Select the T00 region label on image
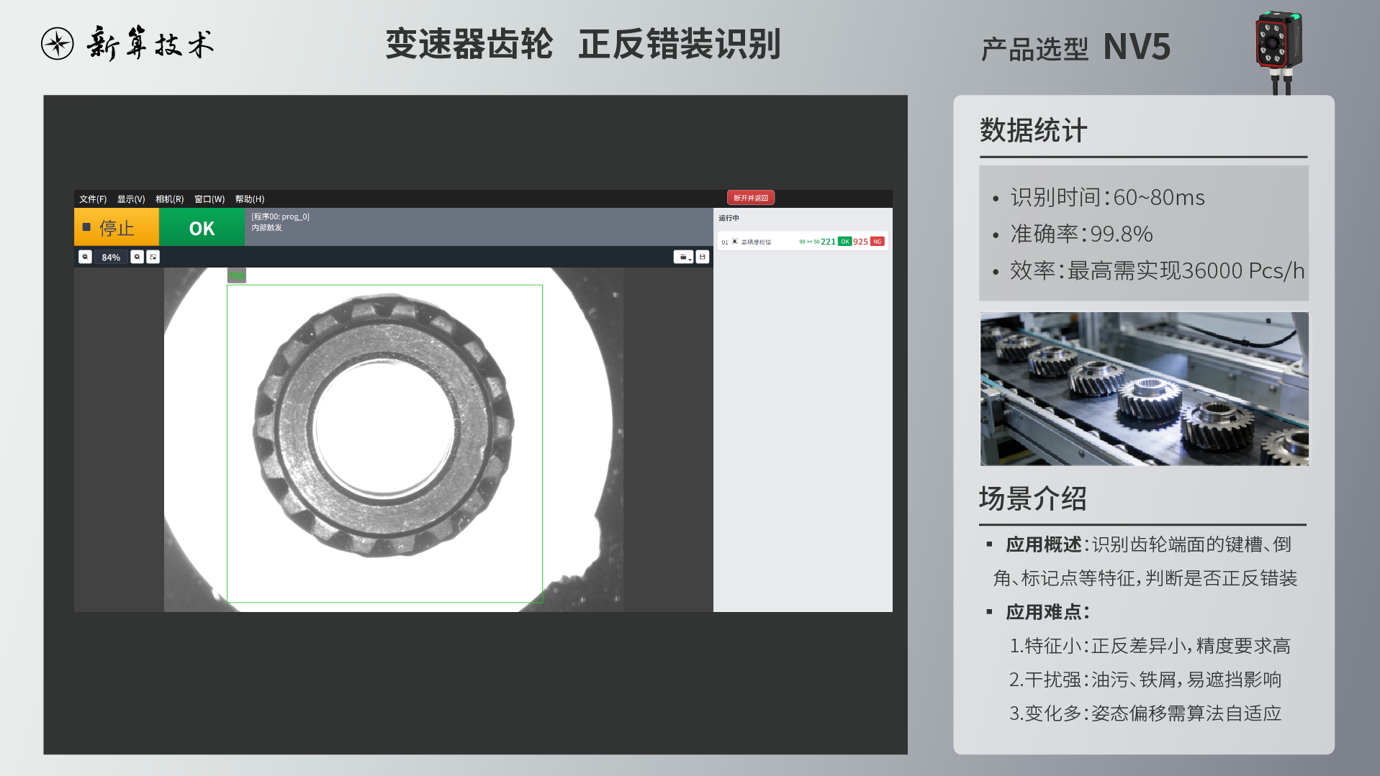Screen dimensions: 1380x776 [237, 276]
